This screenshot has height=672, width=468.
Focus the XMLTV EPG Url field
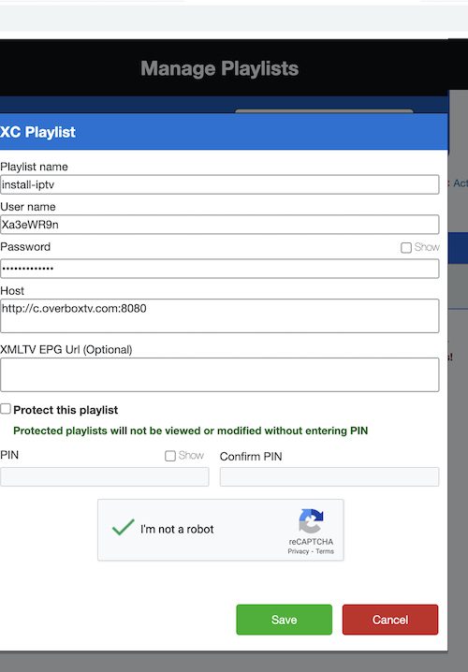click(x=219, y=375)
